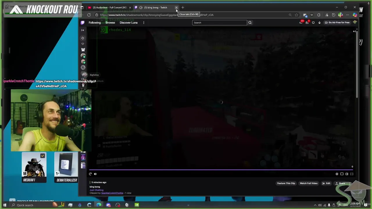Reload the page with refresh icon

(89, 15)
